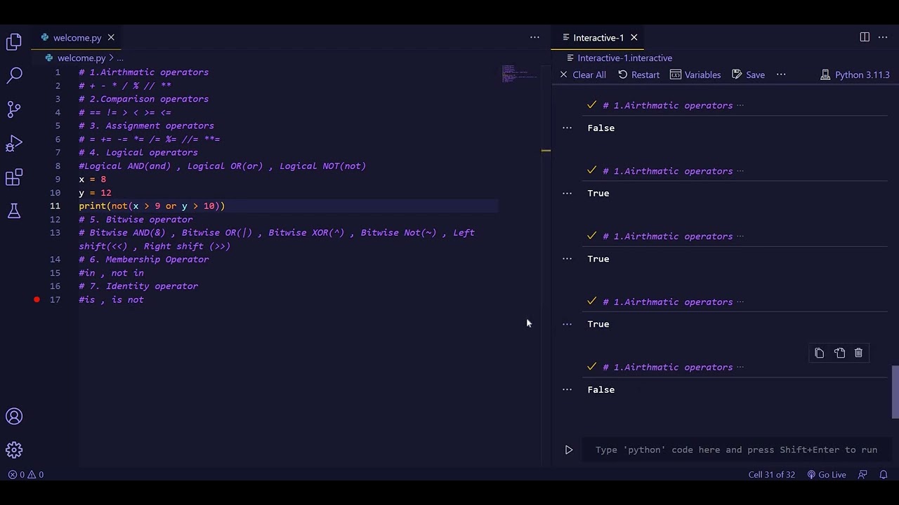The image size is (899, 505).
Task: Open cell menu beside last False output
Action: click(x=567, y=390)
